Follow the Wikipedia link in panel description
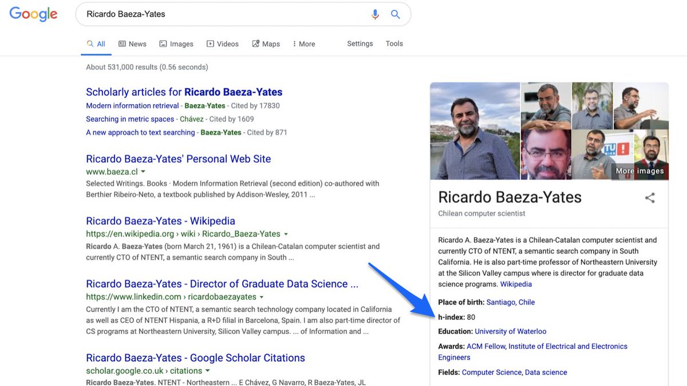Screen dimensions: 687x386 point(516,284)
